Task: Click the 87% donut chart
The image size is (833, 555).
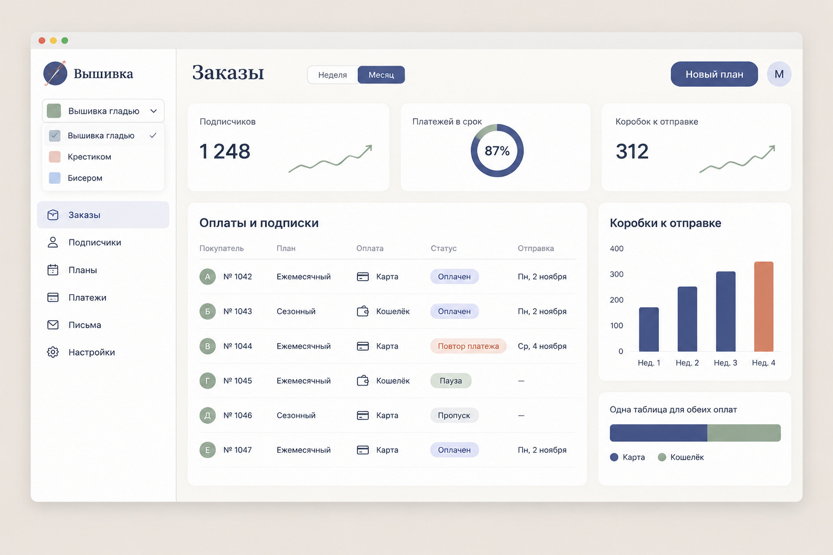Action: coord(497,151)
